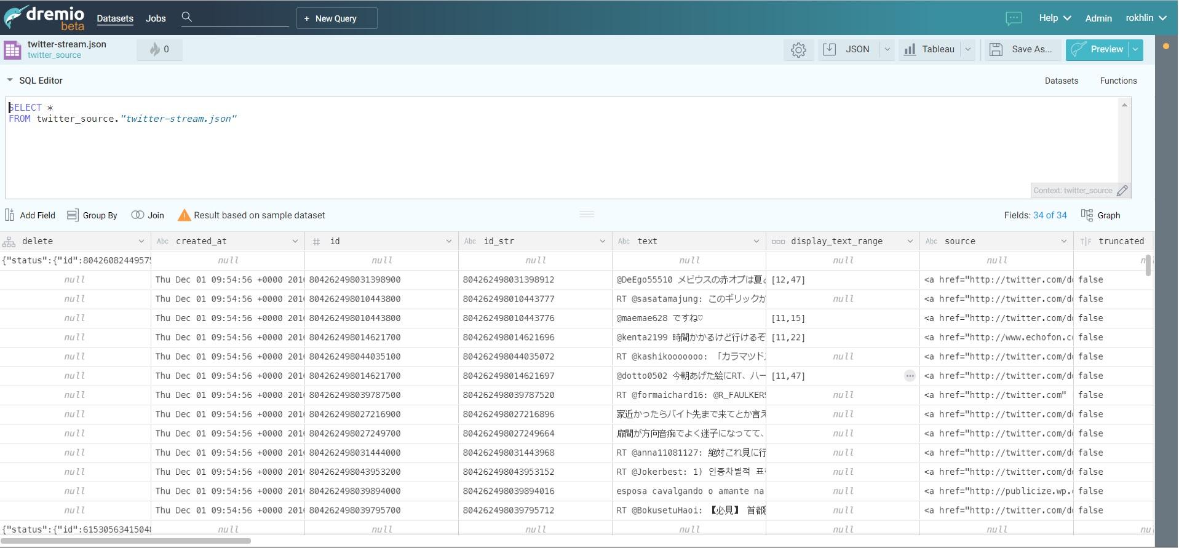
Task: Open the Tableau dropdown arrow
Action: coord(968,49)
